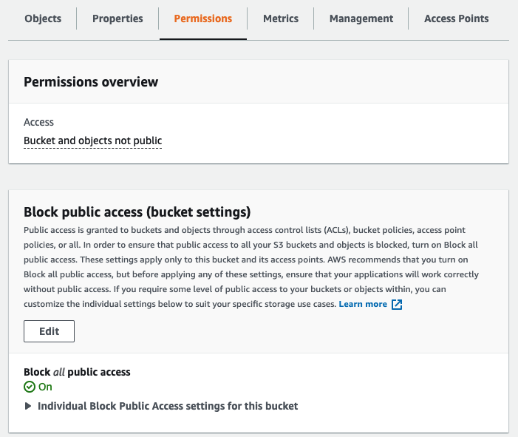Click the Permissions overview heading

[91, 81]
